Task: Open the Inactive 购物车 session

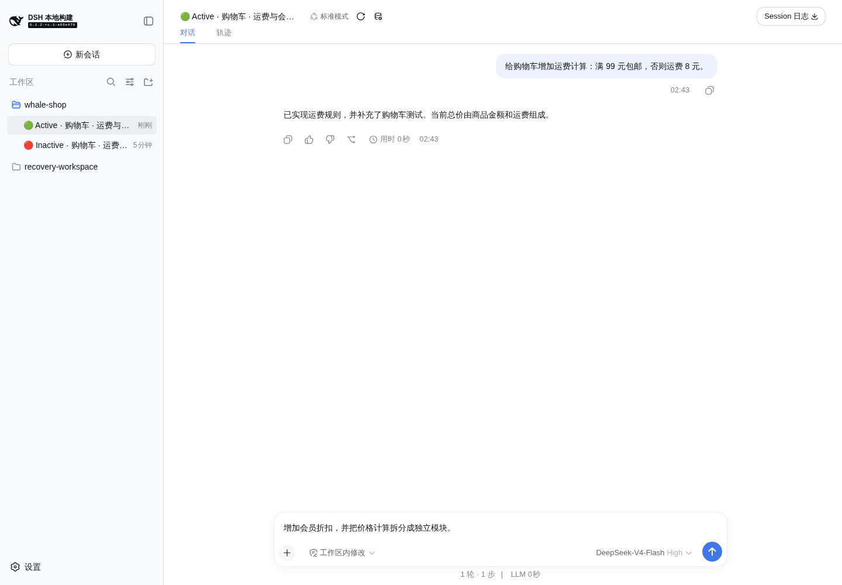Action: (82, 145)
